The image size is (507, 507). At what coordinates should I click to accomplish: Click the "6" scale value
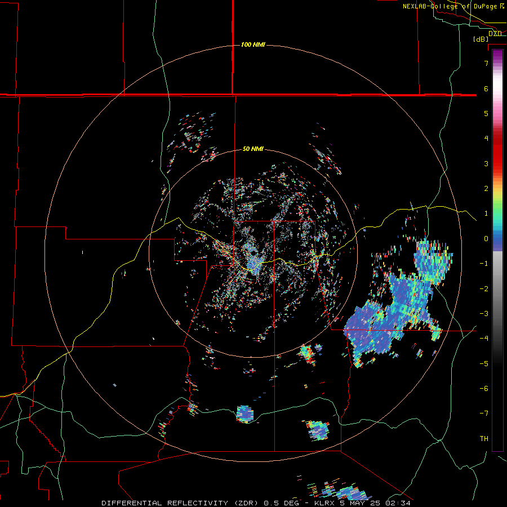tap(486, 88)
